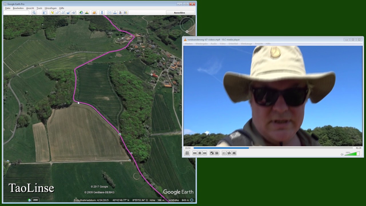Save the current image in Google Earth
The height and width of the screenshot is (206, 366).
pyautogui.click(x=120, y=13)
